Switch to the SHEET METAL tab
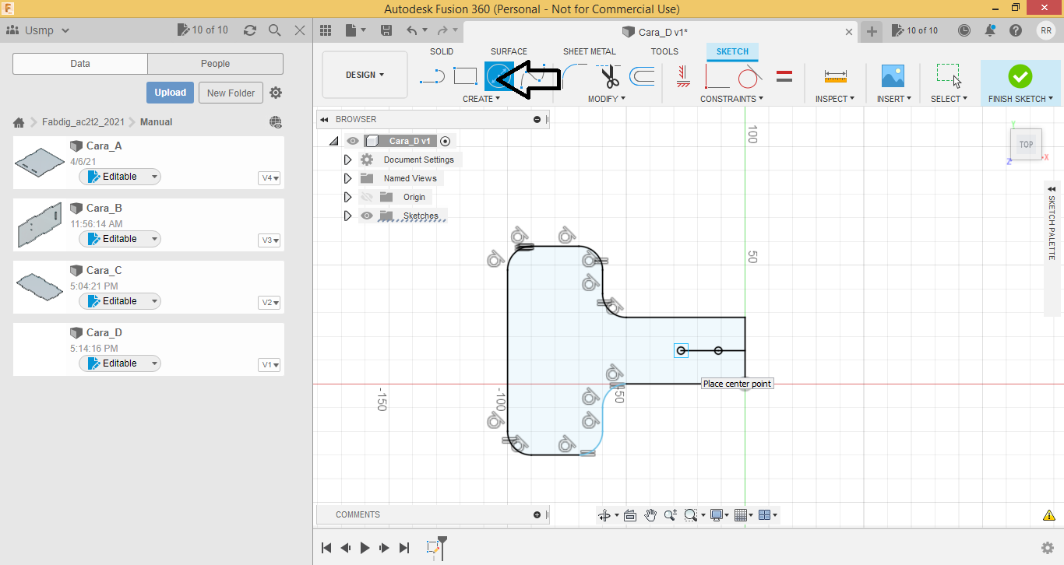The width and height of the screenshot is (1064, 565). (x=590, y=51)
